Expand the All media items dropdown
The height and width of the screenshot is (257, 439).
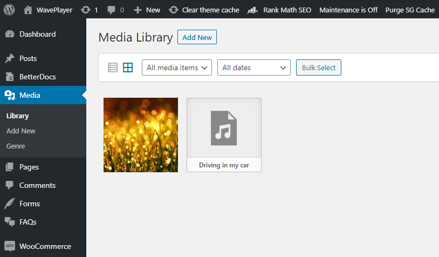(176, 67)
